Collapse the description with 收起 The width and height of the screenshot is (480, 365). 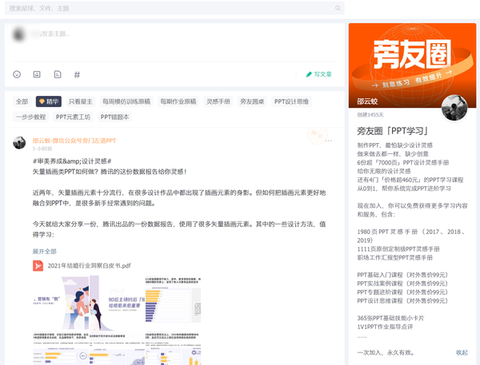(462, 352)
